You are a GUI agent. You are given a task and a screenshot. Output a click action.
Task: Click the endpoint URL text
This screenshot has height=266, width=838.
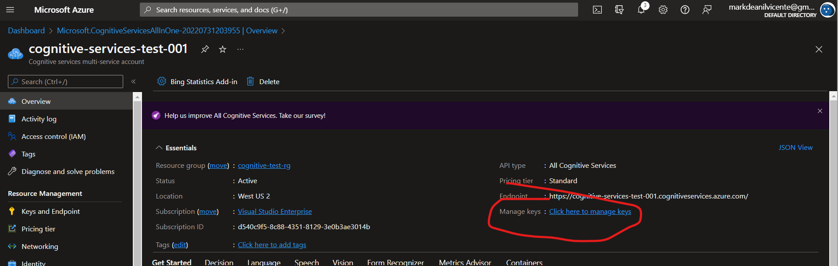pos(649,196)
